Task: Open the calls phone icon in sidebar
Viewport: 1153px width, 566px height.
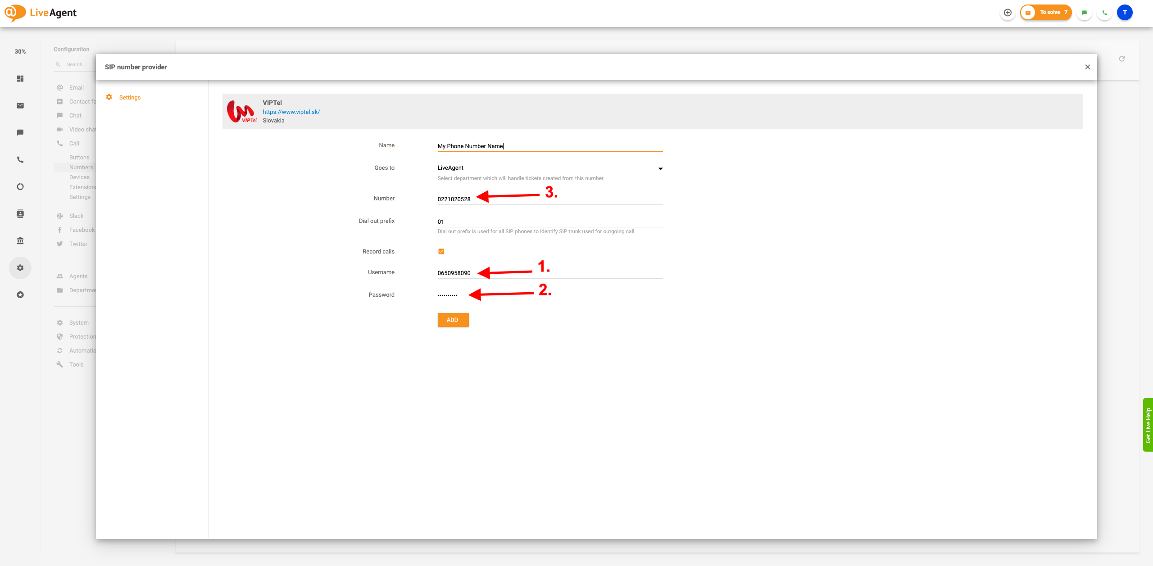Action: [20, 159]
